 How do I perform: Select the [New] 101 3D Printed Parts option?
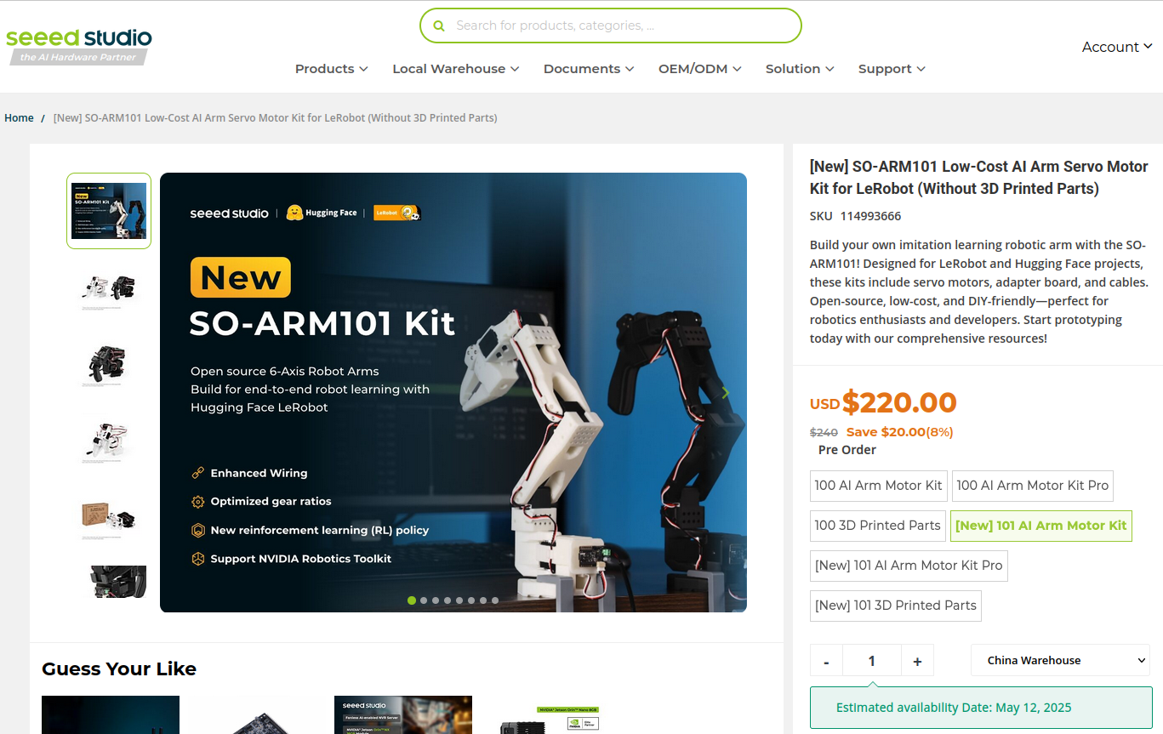pos(895,606)
